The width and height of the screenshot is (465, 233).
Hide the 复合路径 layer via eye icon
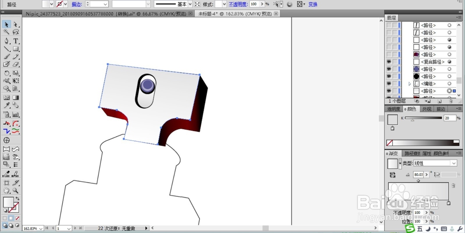(x=389, y=62)
